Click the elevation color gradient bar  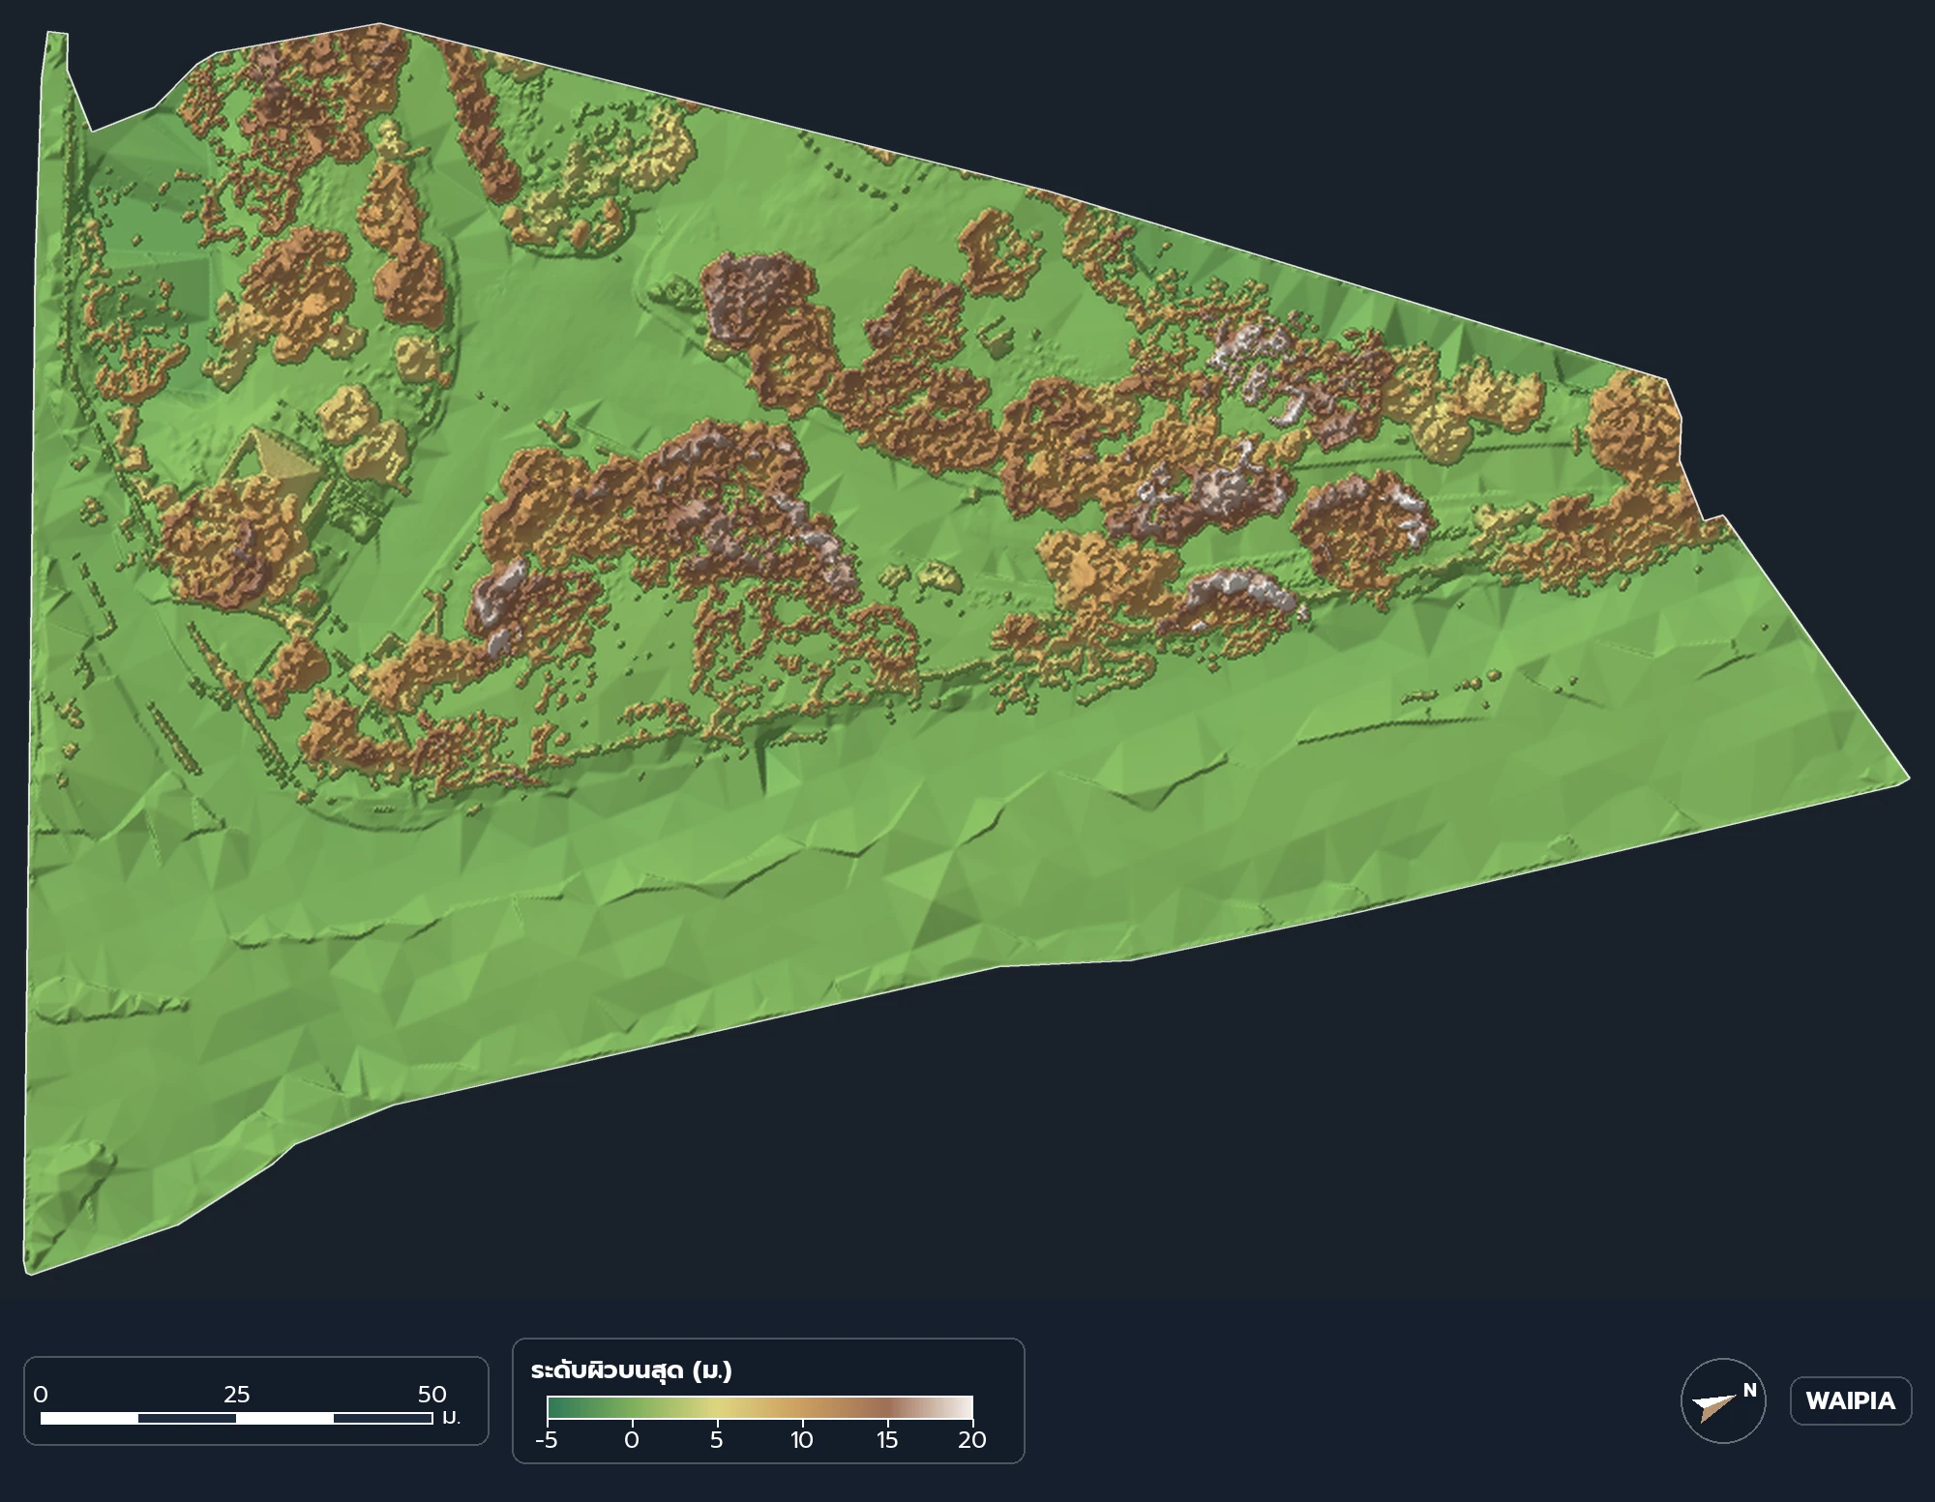[759, 1407]
